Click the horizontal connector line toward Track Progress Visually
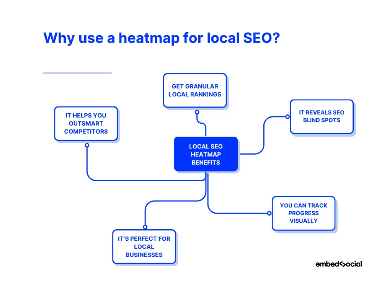The image size is (392, 294). tap(237, 213)
